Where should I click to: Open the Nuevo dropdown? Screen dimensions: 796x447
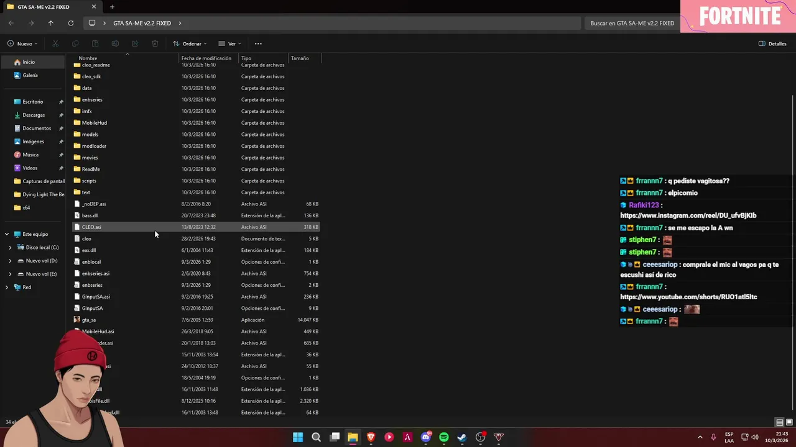click(22, 43)
